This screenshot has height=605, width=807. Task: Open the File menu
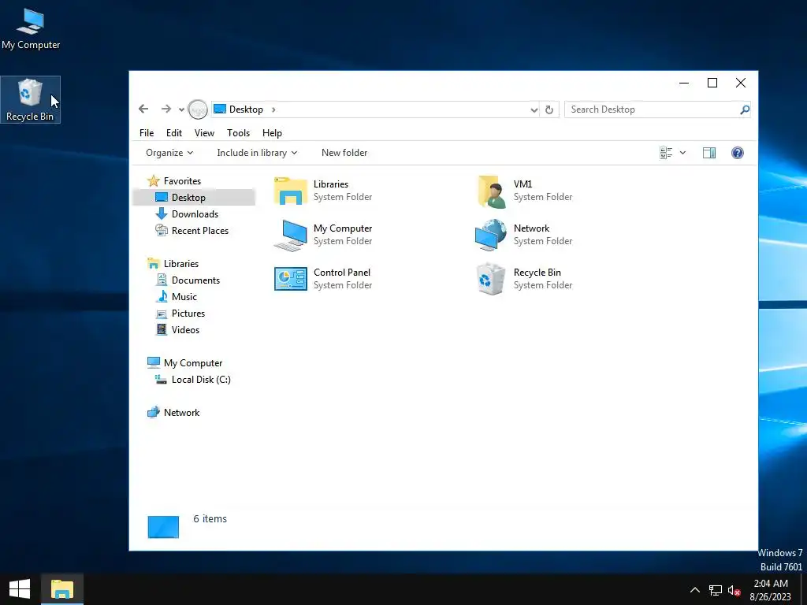[x=147, y=132]
